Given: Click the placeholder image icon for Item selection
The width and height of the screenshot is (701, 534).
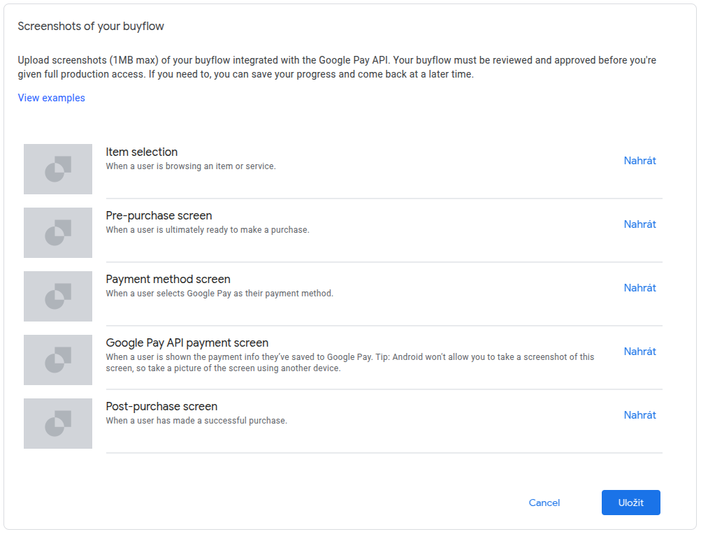Looking at the screenshot, I should [58, 169].
